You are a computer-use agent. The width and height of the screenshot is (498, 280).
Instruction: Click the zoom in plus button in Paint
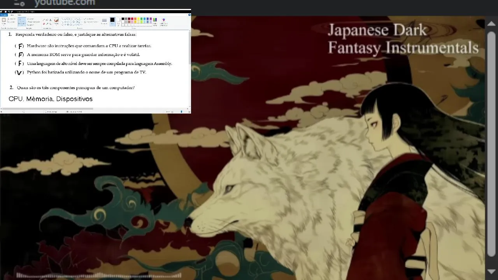click(x=189, y=112)
